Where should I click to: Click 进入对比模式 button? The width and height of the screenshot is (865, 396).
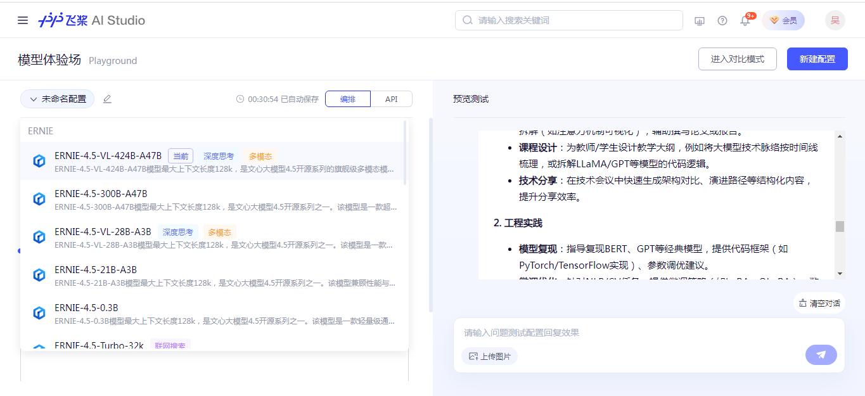tap(738, 59)
